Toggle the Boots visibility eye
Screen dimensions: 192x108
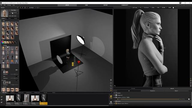pyautogui.click(x=2, y=80)
